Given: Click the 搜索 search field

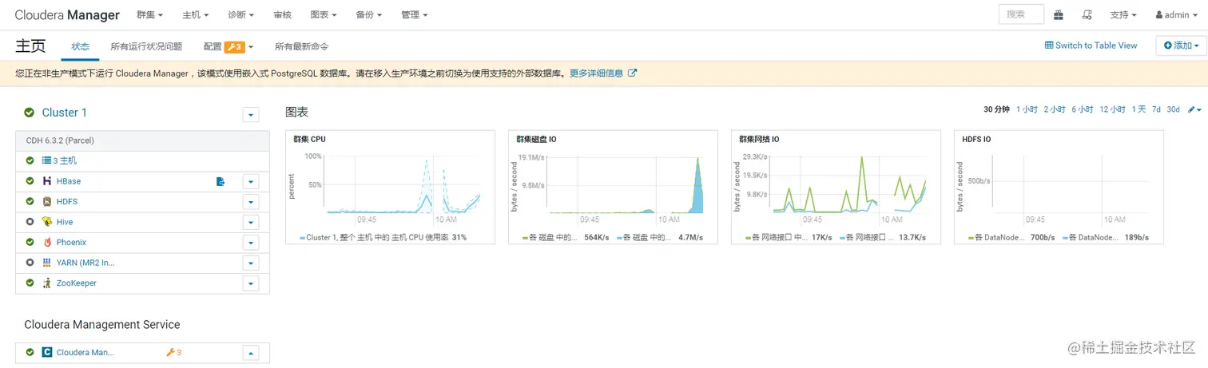Looking at the screenshot, I should point(1021,14).
